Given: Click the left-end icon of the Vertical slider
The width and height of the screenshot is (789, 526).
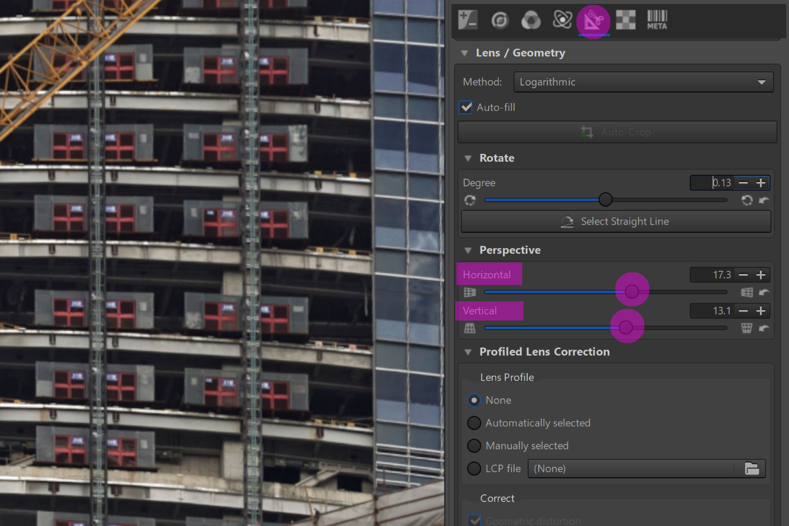Looking at the screenshot, I should 470,328.
